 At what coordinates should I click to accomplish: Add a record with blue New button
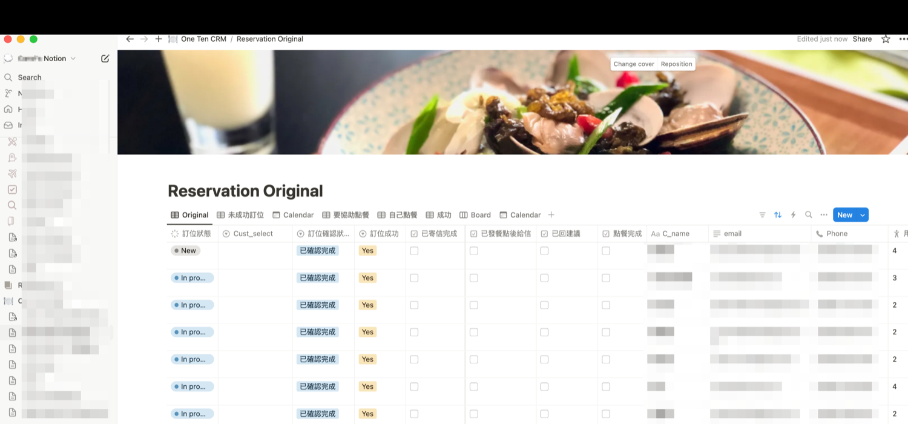point(845,215)
